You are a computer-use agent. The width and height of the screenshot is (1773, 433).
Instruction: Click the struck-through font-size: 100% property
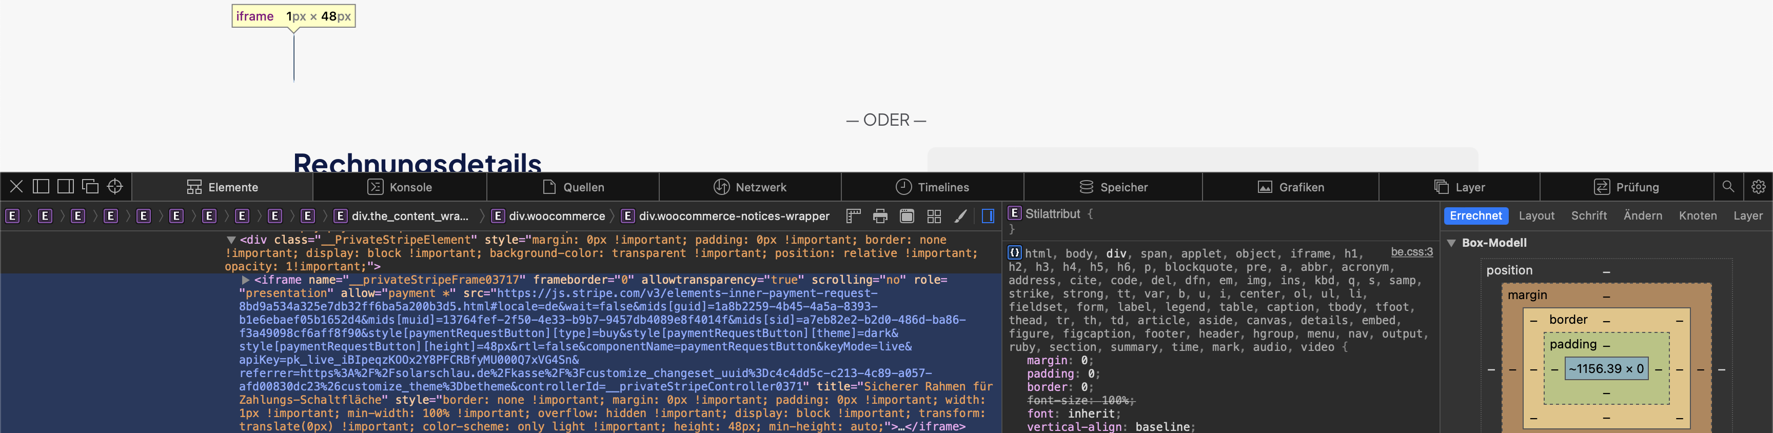[1080, 401]
